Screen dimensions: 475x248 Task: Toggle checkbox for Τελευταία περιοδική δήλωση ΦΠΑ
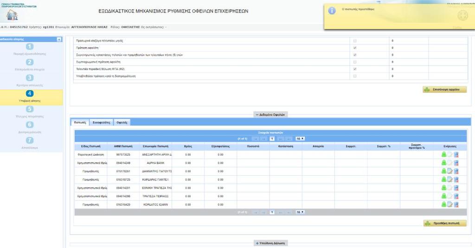355,69
